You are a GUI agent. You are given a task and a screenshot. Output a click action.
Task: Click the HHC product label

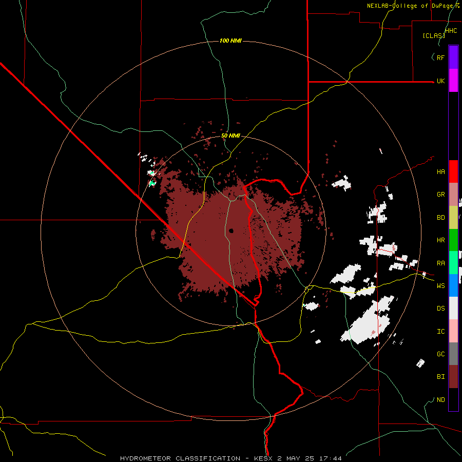coord(451,31)
